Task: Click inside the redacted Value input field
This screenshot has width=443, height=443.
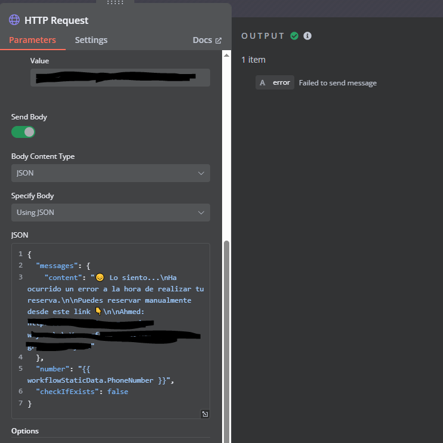Action: [x=119, y=78]
